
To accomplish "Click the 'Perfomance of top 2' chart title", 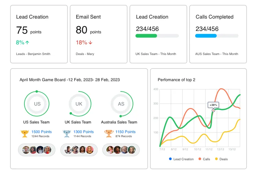I will click(x=177, y=80).
